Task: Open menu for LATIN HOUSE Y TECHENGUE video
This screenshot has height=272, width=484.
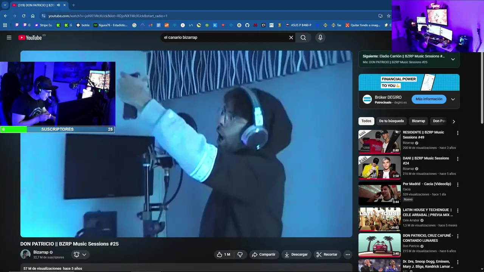Action: [458, 210]
